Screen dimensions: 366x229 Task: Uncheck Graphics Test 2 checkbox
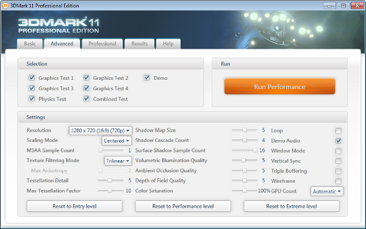tap(87, 78)
